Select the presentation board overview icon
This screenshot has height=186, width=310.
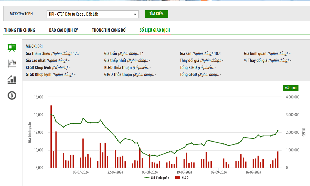[12, 47]
